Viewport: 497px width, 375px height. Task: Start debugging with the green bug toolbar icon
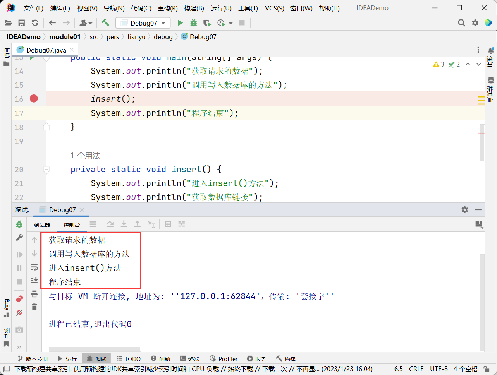194,23
